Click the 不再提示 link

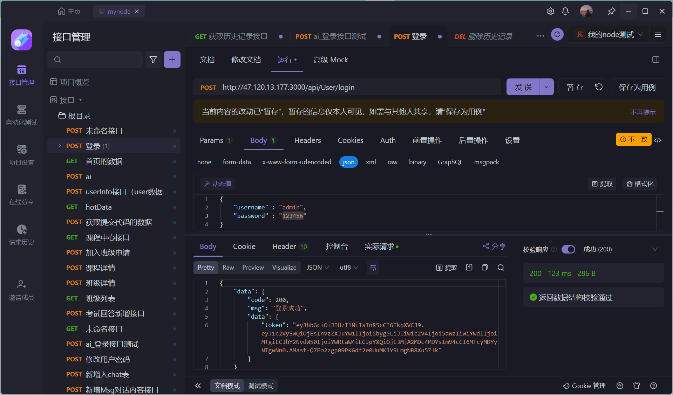(x=643, y=112)
